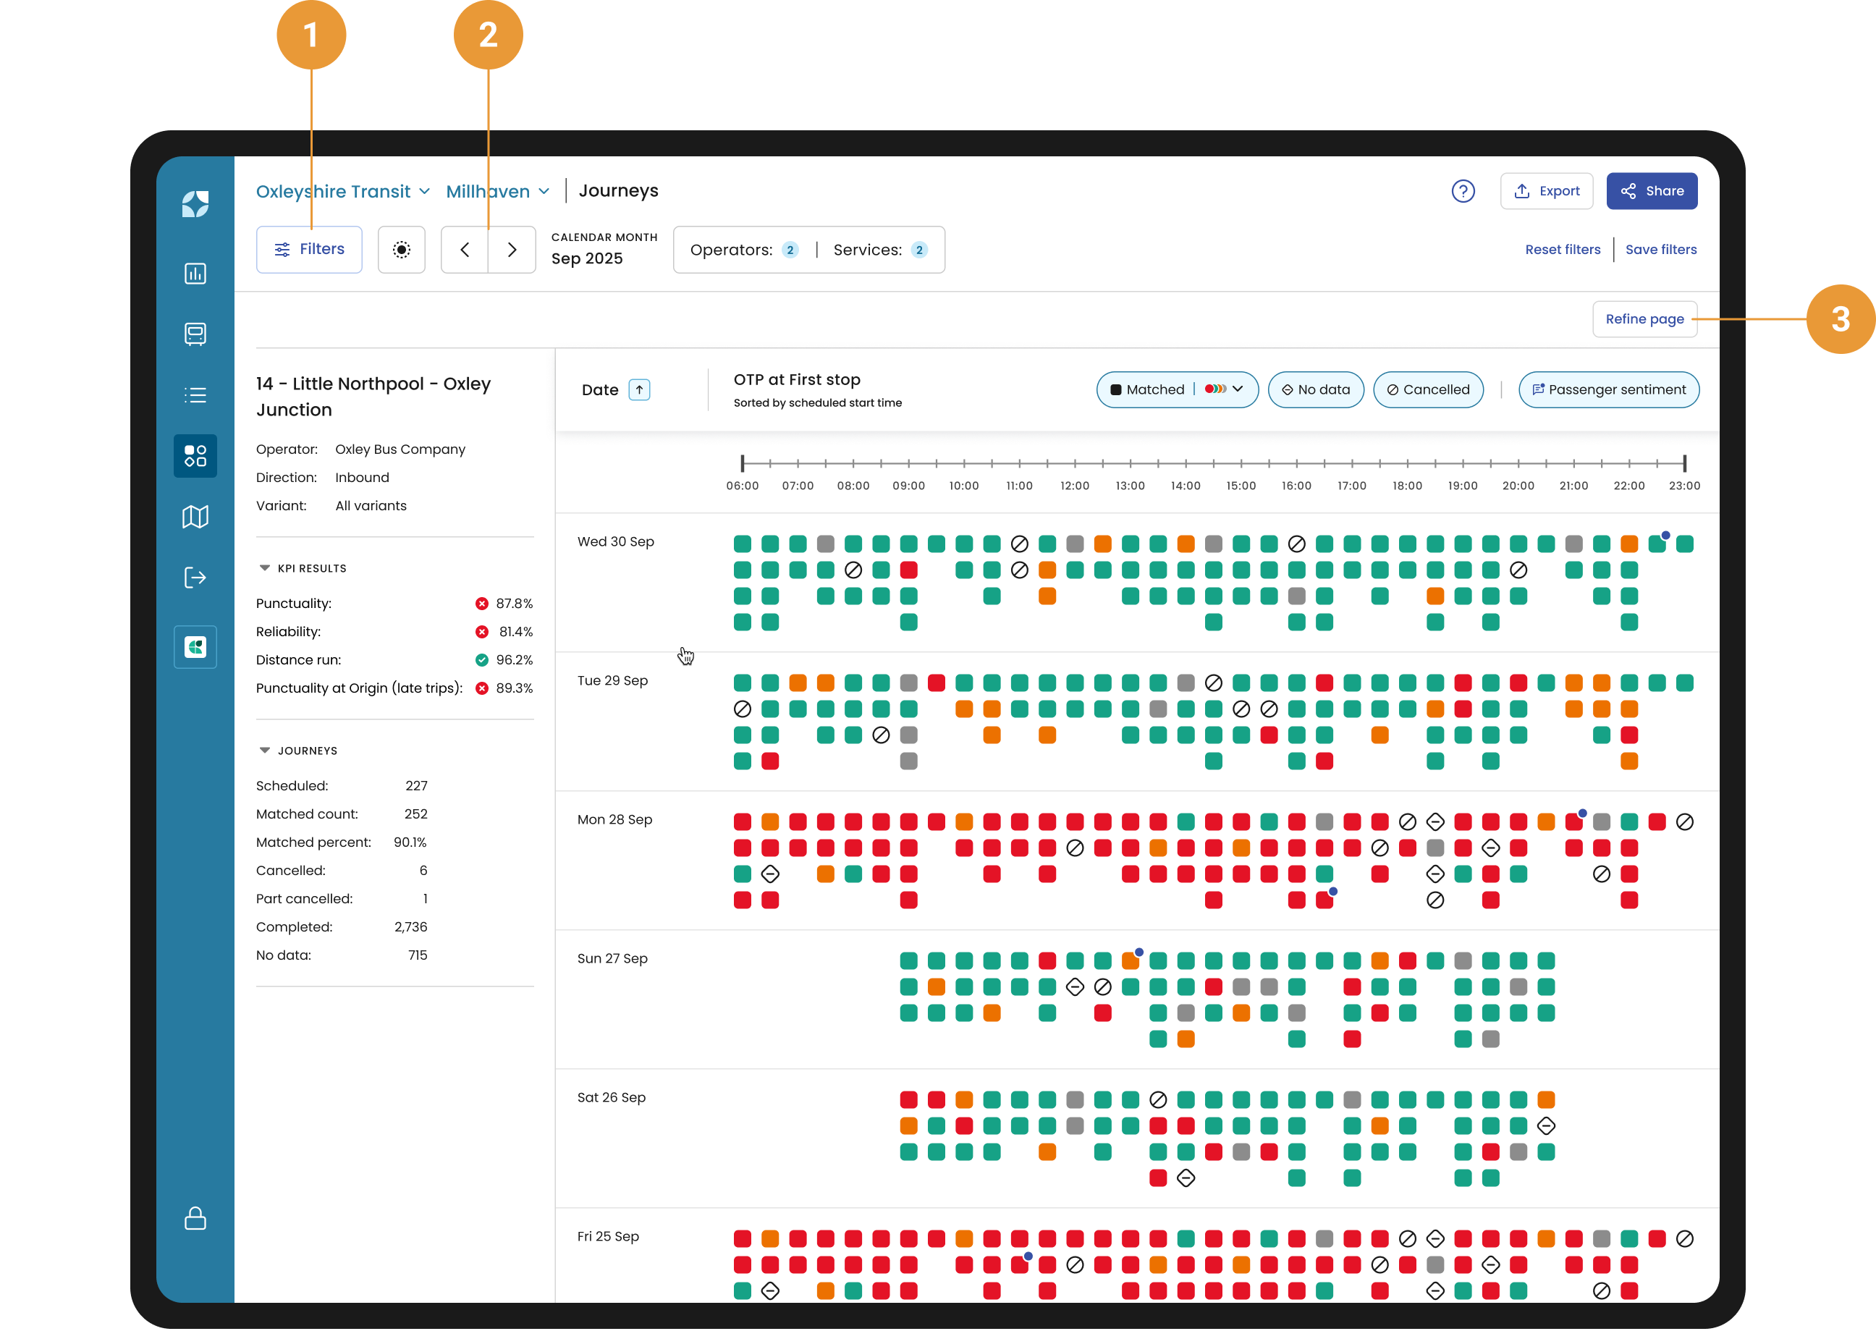The image size is (1876, 1339).
Task: Click the Share button
Action: (1651, 191)
